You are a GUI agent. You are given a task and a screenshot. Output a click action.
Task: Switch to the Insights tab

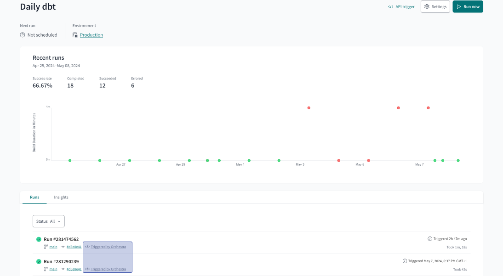pos(61,197)
